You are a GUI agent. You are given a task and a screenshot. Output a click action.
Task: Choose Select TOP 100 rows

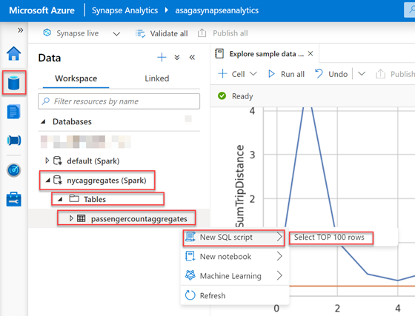[x=329, y=238]
